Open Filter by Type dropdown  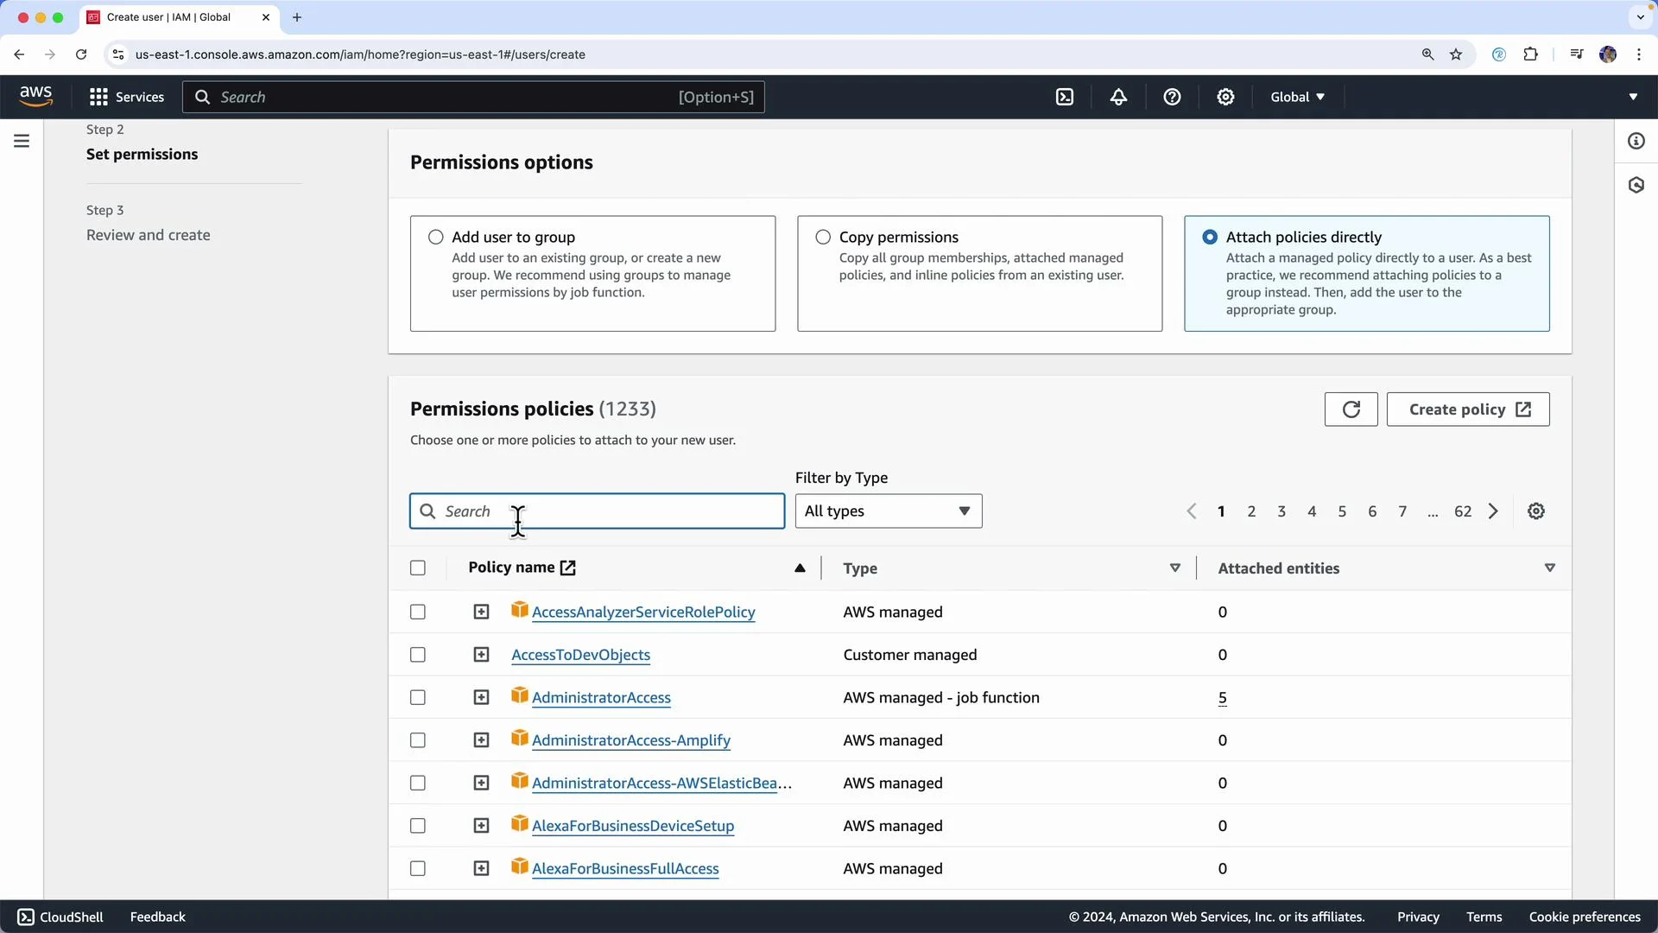click(x=889, y=511)
